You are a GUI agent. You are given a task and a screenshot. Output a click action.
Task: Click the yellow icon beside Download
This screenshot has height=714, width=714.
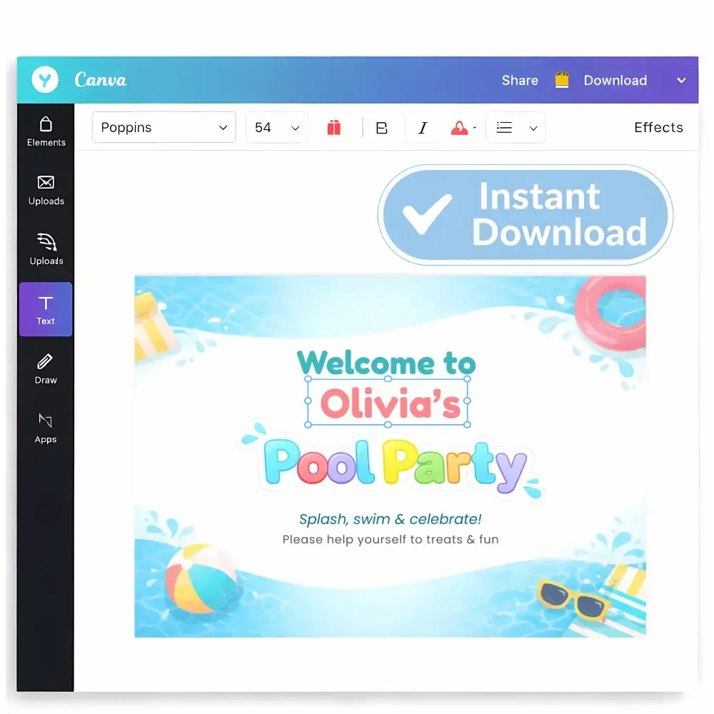click(562, 81)
